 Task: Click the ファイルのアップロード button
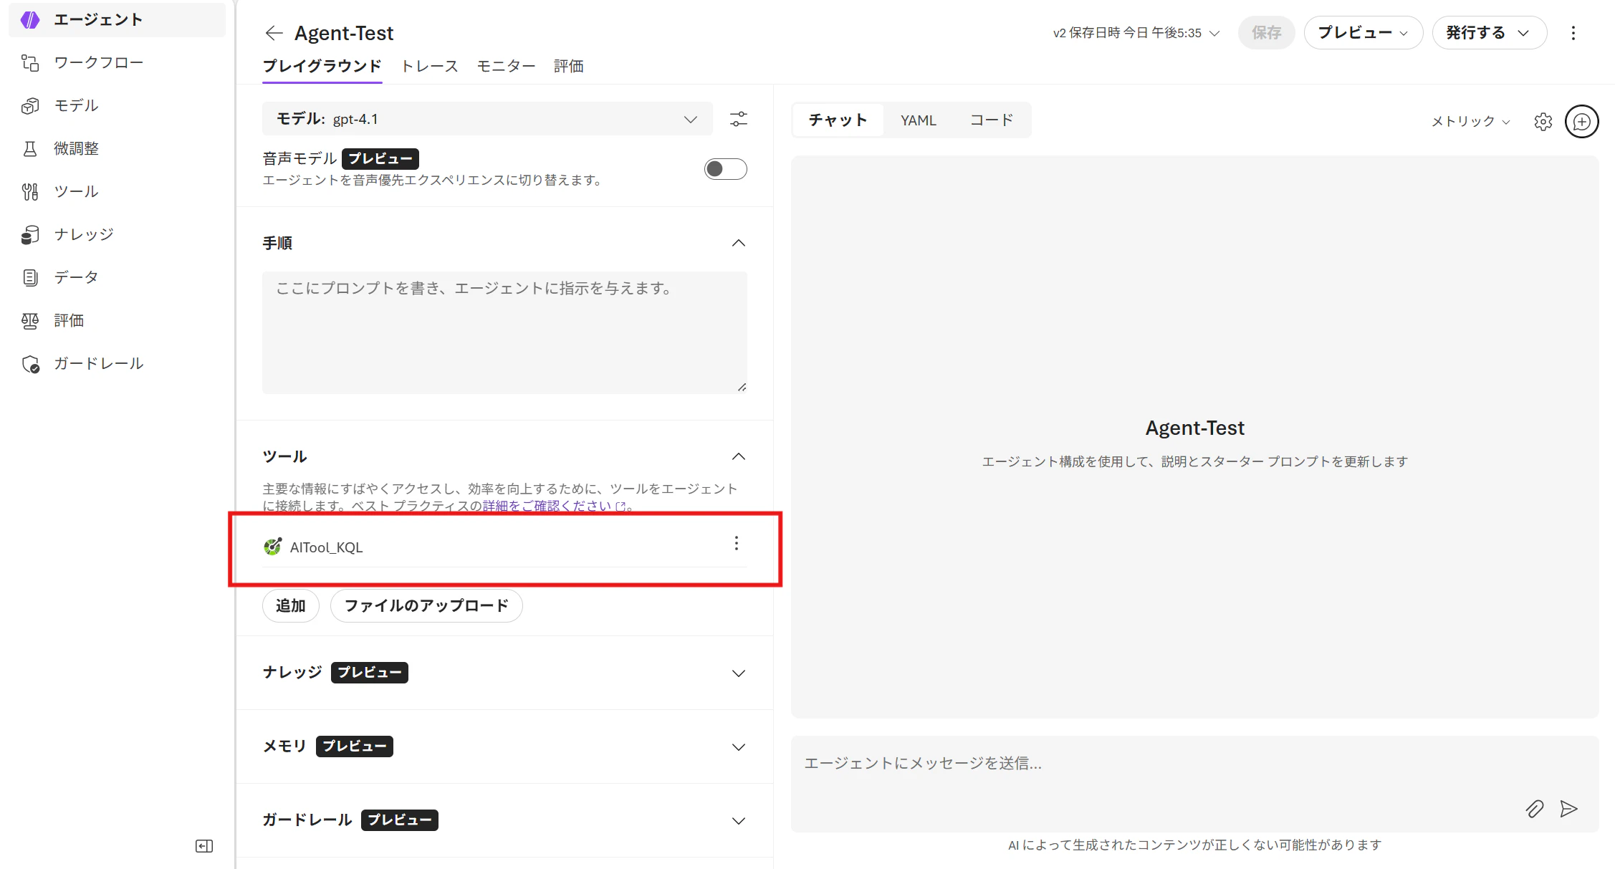click(x=426, y=606)
